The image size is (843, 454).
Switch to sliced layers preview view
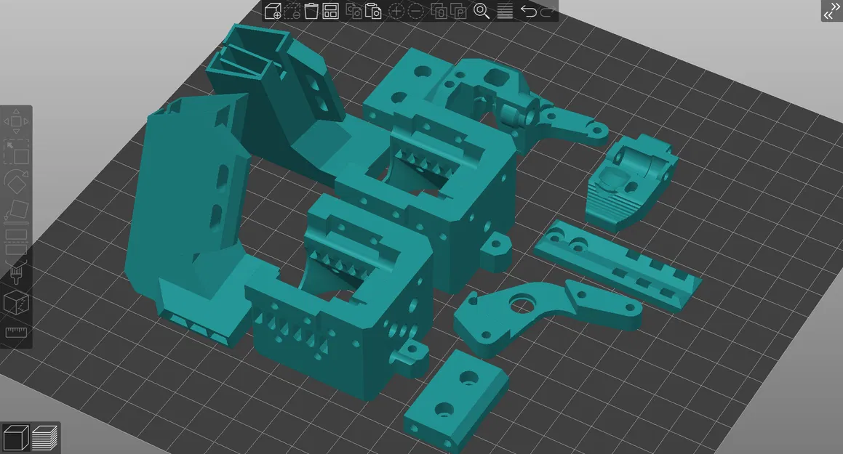coord(44,437)
